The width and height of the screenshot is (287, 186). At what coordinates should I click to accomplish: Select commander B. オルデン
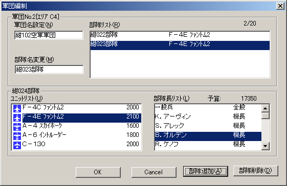(x=208, y=136)
